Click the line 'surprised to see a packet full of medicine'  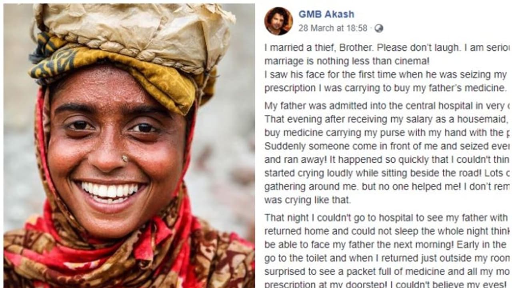pyautogui.click(x=384, y=272)
